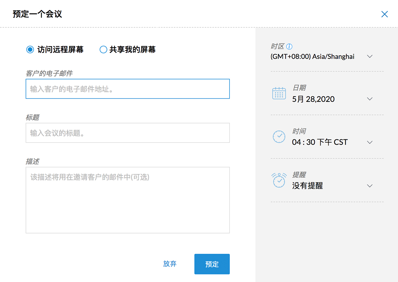The width and height of the screenshot is (398, 282).
Task: Click the alarm clock icon beside 提醒
Action: point(279,180)
